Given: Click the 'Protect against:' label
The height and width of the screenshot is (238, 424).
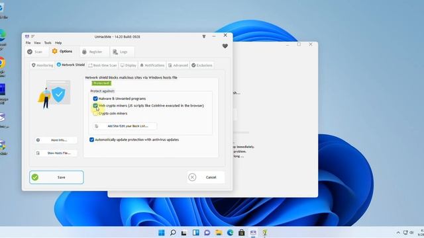Looking at the screenshot, I should tap(103, 91).
